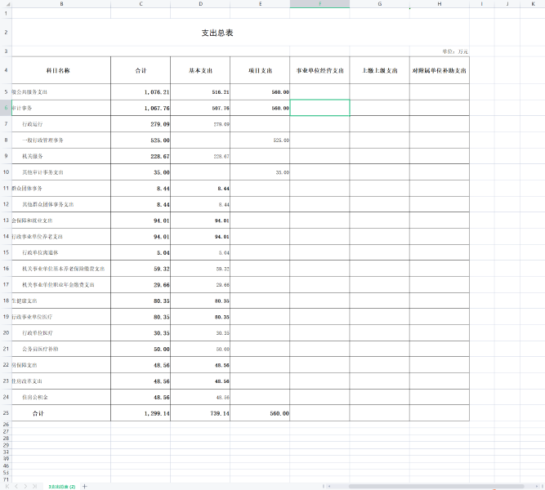545x490 pixels.
Task: Select the 项目支出 column heading cell
Action: tap(260, 70)
